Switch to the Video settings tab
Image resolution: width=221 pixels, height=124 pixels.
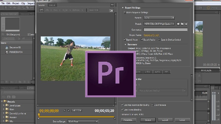coord(148,72)
